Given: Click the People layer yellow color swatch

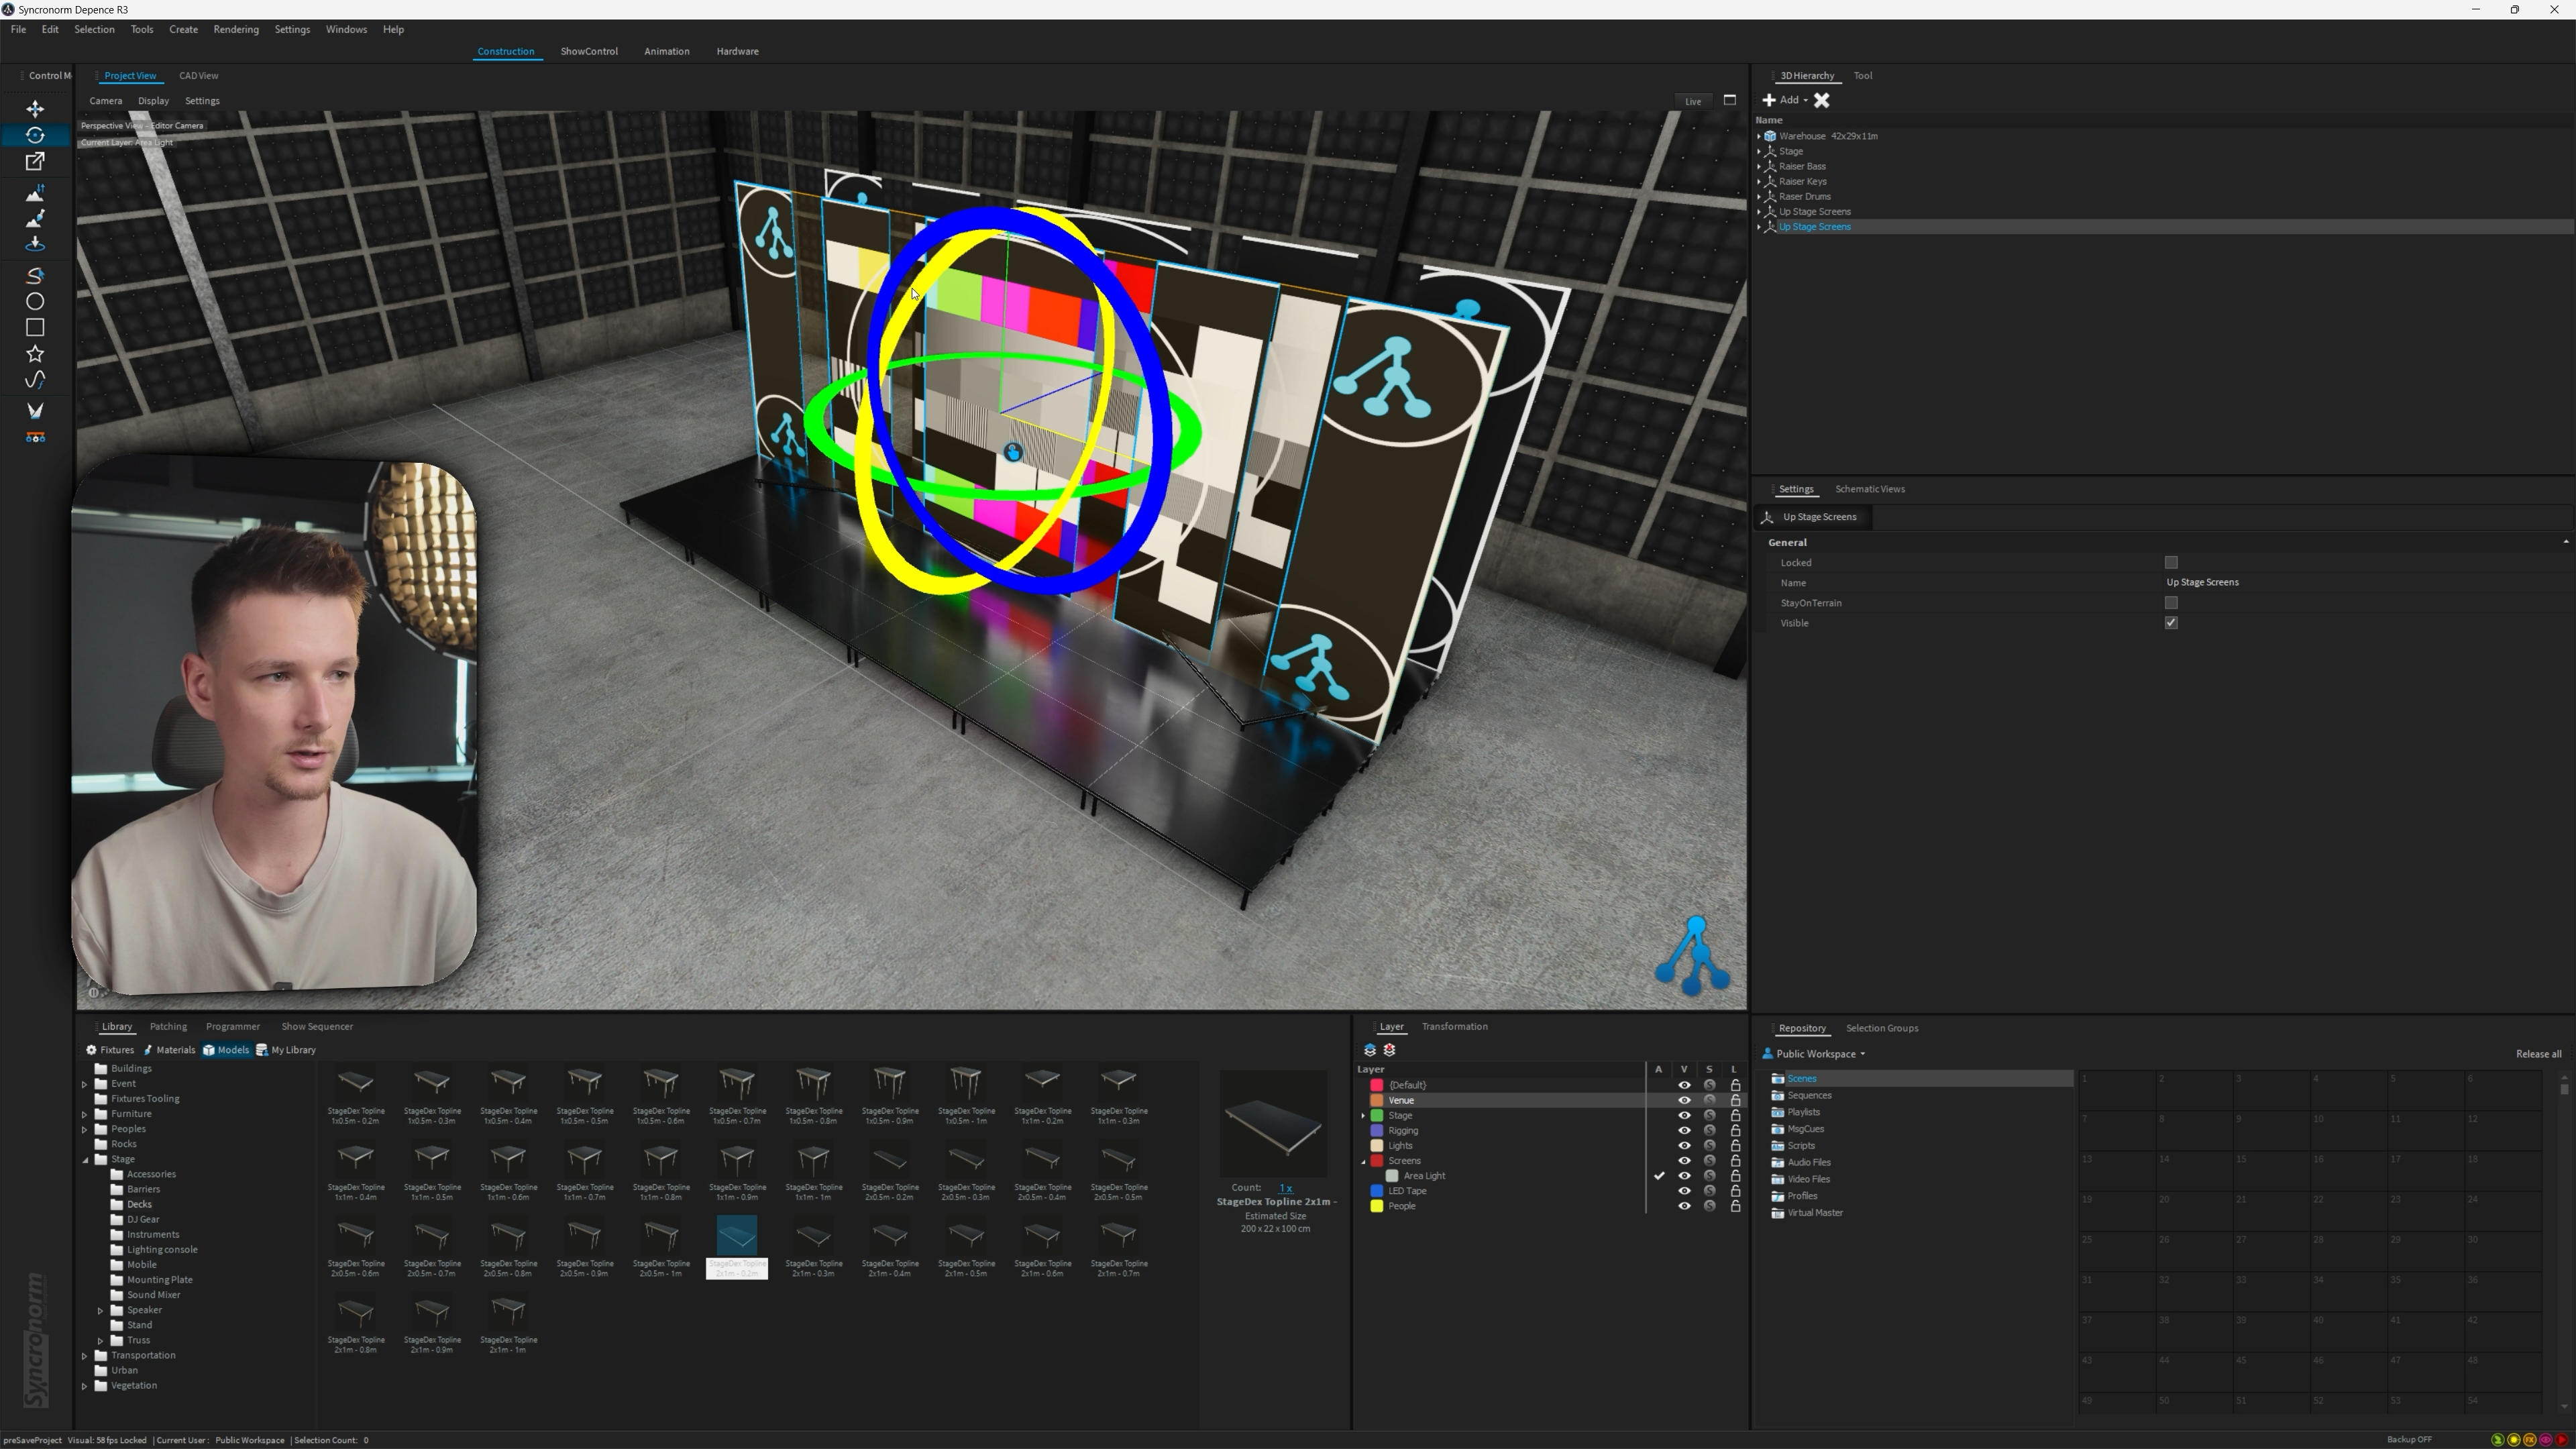Looking at the screenshot, I should point(1377,1206).
